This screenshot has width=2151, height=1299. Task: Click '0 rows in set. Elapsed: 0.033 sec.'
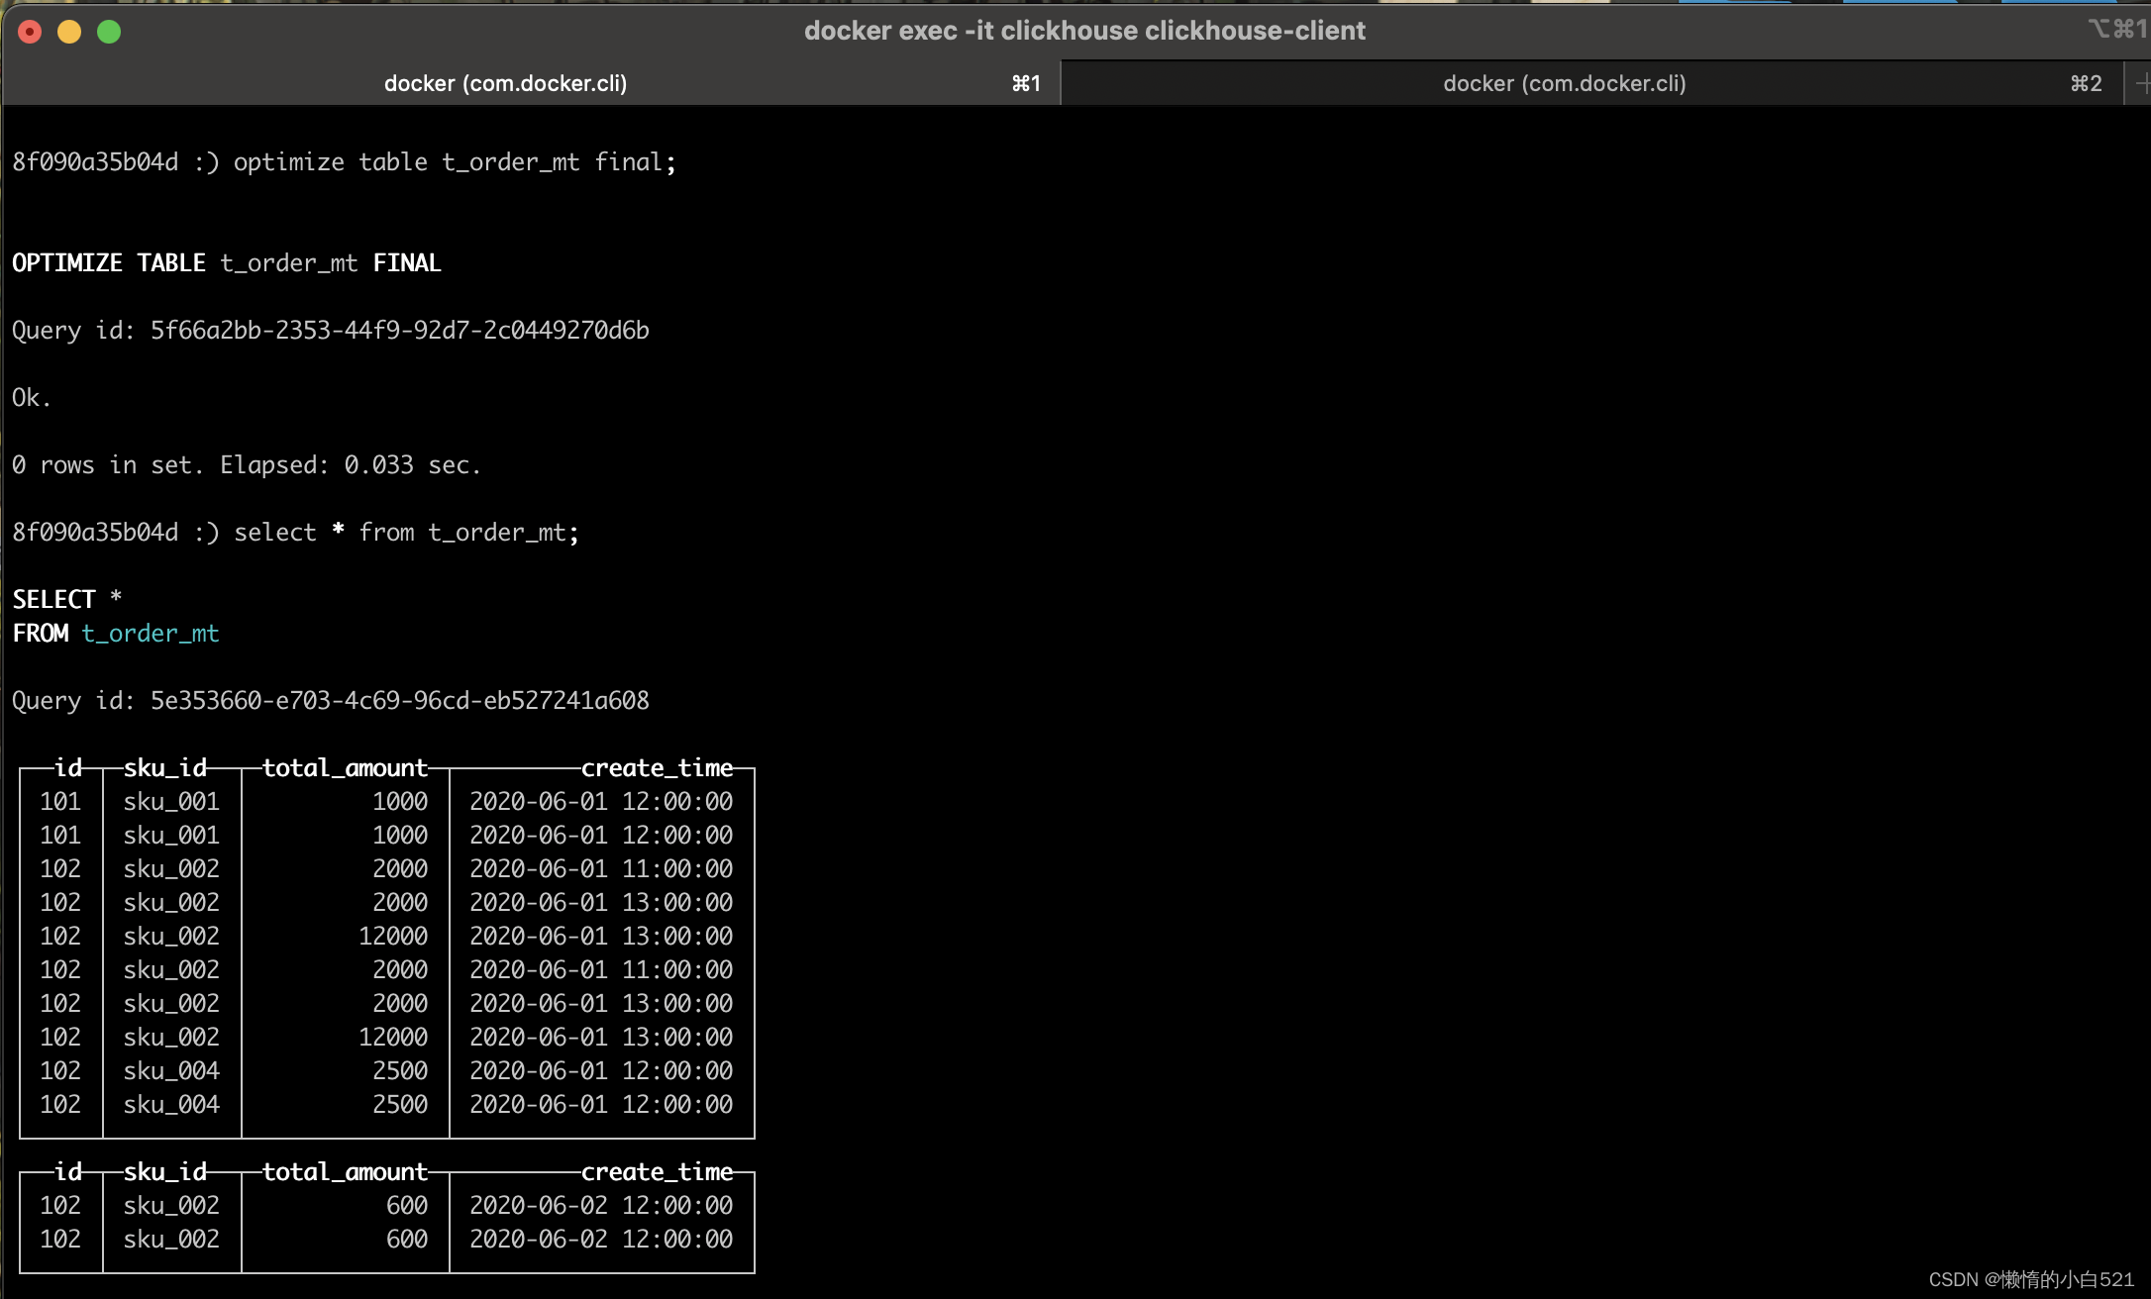click(x=247, y=465)
